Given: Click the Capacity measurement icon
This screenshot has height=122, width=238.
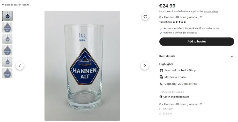Looking at the screenshot, I should click(161, 84).
